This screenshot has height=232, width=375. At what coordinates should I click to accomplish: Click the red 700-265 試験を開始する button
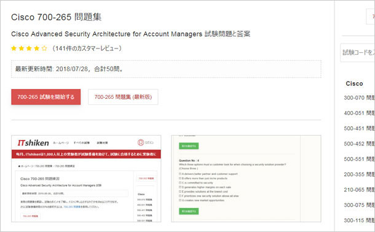(x=45, y=97)
